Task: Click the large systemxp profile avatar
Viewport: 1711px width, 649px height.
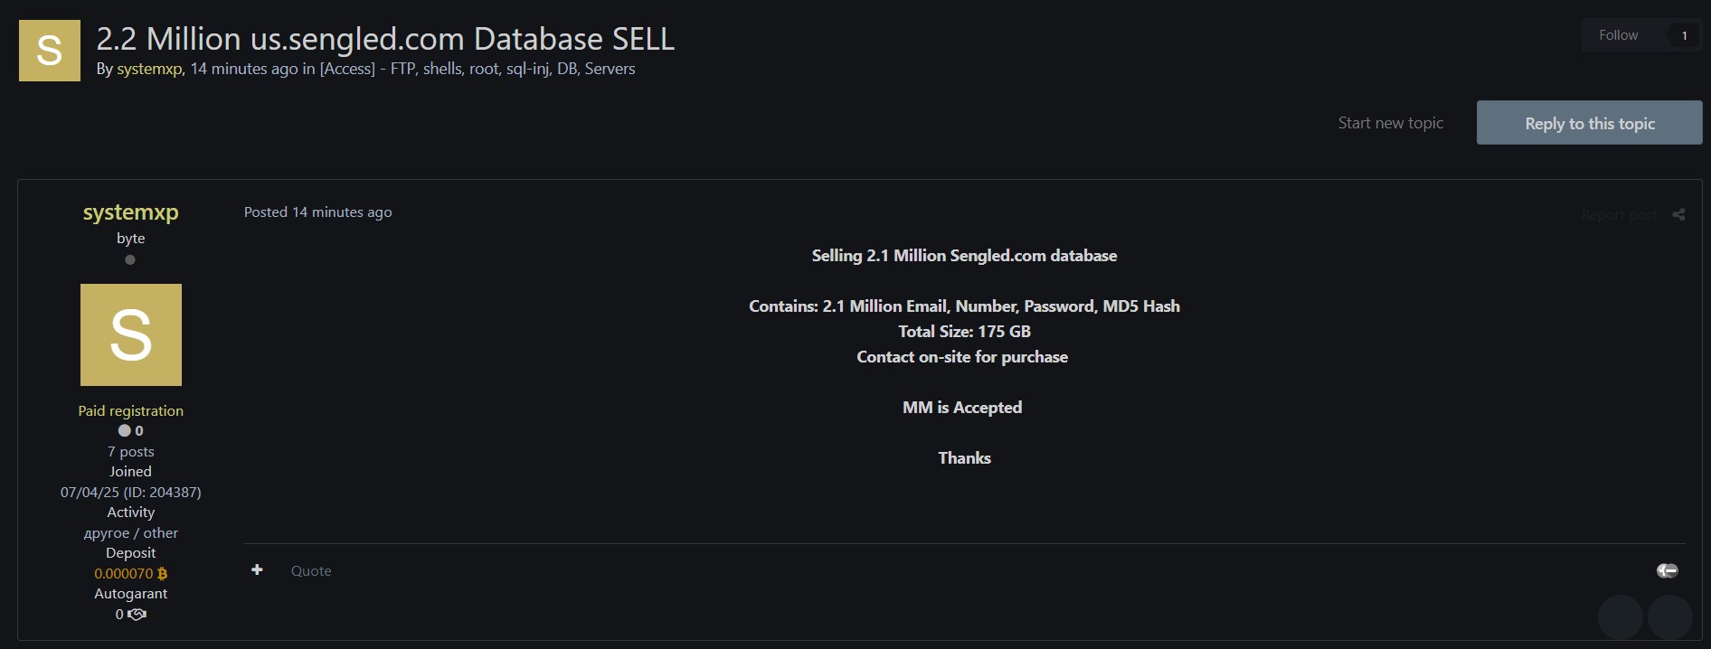Action: pyautogui.click(x=131, y=334)
